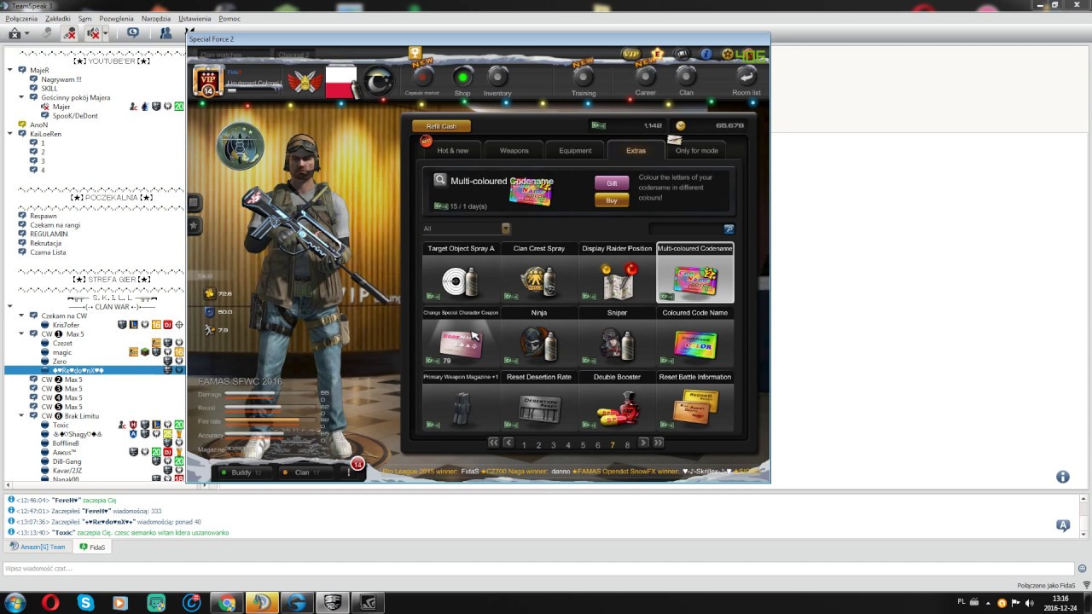Collapse the KaiLoeRen channel
Screen dimensions: 1092x614
click(10, 134)
